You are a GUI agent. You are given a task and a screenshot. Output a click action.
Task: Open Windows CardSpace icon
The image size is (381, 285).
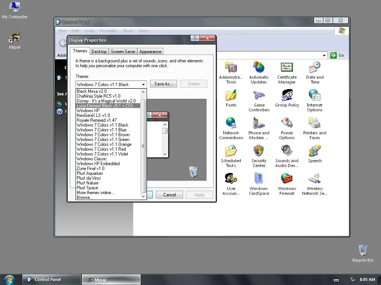point(259,179)
